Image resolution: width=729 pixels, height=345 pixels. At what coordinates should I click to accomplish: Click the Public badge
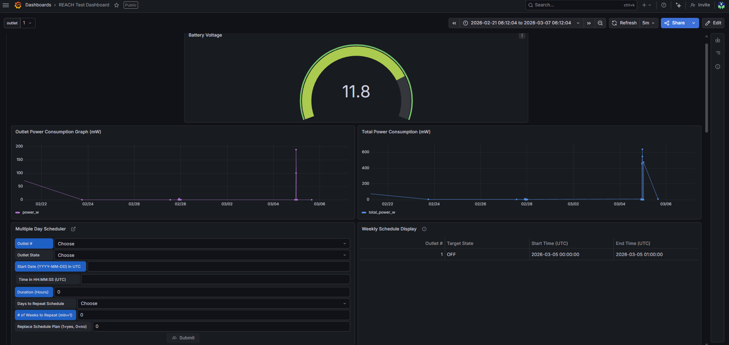pyautogui.click(x=131, y=5)
